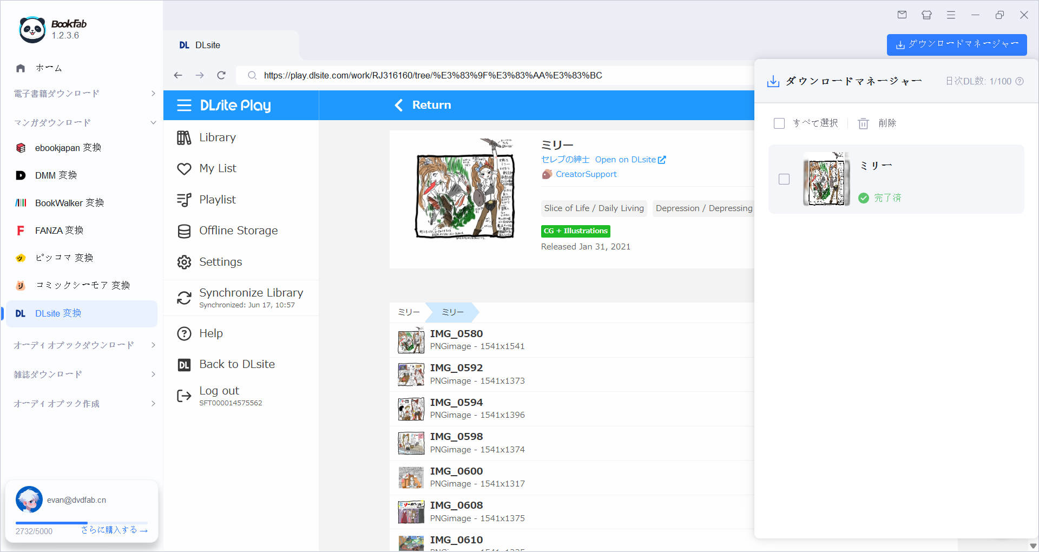The height and width of the screenshot is (552, 1039).
Task: Click the Playlist icon
Action: coord(184,200)
